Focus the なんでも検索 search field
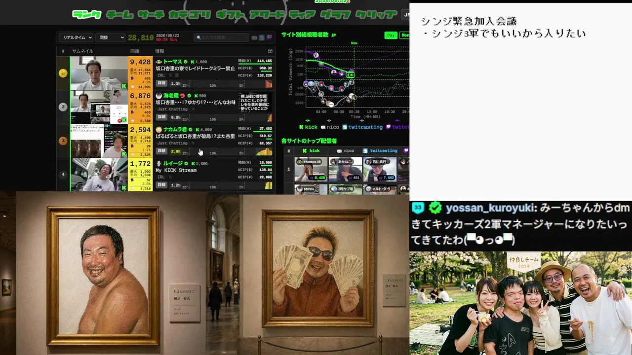This screenshot has height=355, width=632. pyautogui.click(x=221, y=37)
